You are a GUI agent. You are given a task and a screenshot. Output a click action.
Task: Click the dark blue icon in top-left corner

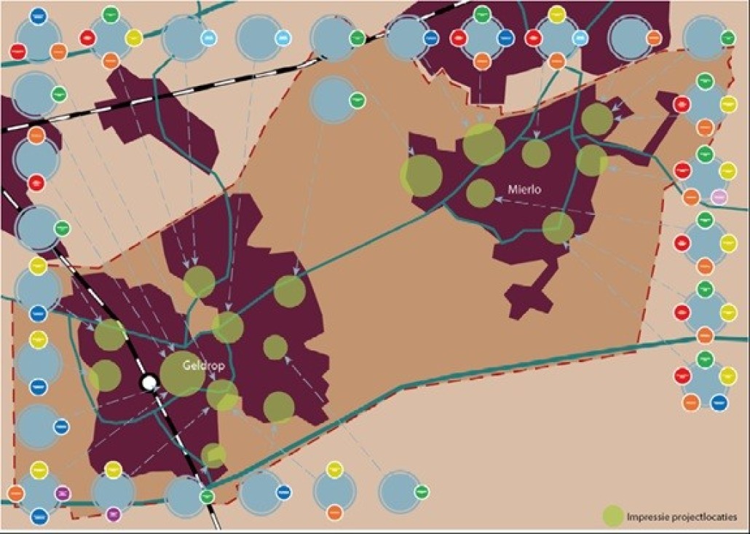click(39, 16)
